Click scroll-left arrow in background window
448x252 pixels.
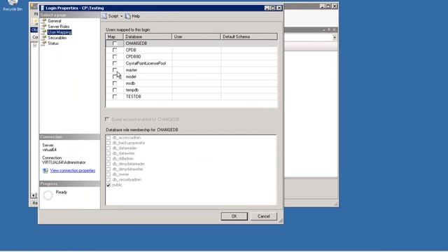point(34,195)
